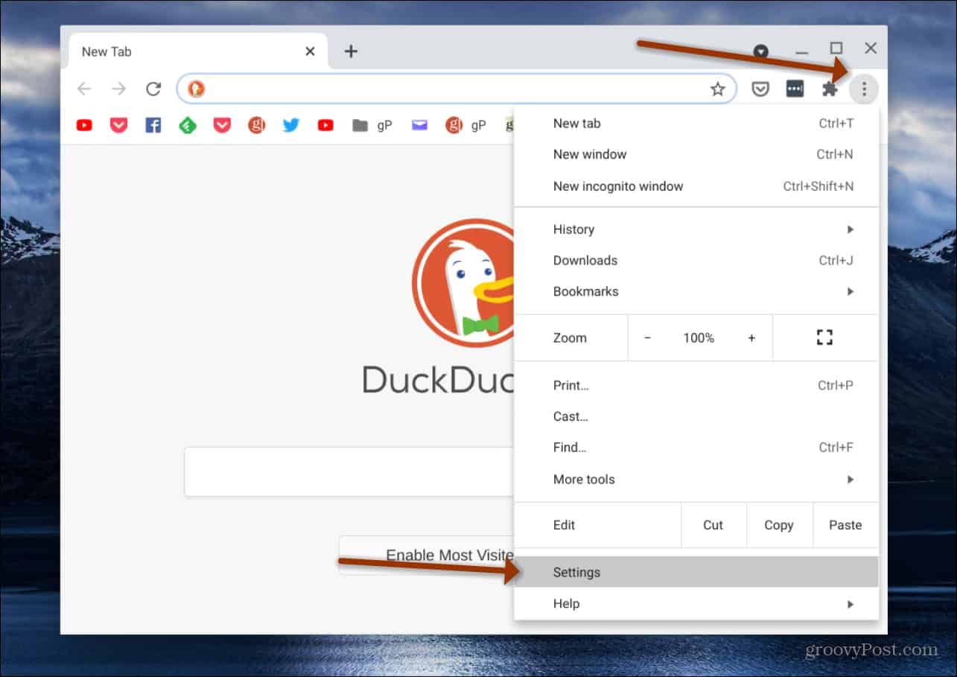This screenshot has width=957, height=677.
Task: Select New tab from the menu
Action: [x=696, y=124]
